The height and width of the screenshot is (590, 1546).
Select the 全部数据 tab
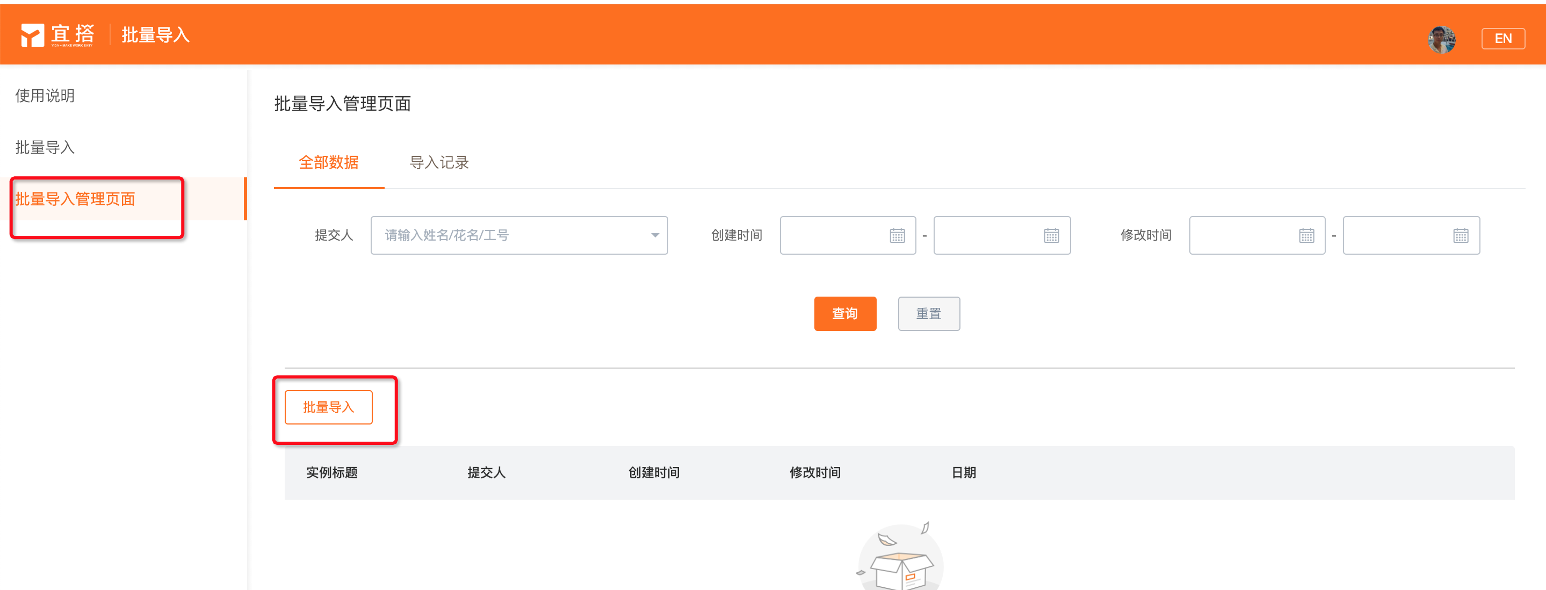(328, 163)
